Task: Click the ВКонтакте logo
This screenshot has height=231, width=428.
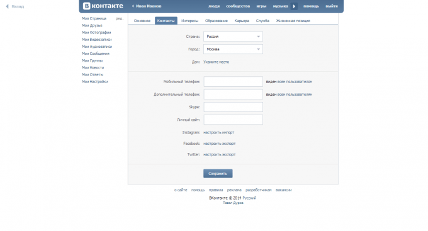Action: pyautogui.click(x=103, y=6)
